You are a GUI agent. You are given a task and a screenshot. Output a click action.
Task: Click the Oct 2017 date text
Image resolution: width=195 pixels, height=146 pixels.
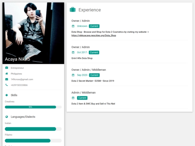pyautogui.click(x=82, y=52)
